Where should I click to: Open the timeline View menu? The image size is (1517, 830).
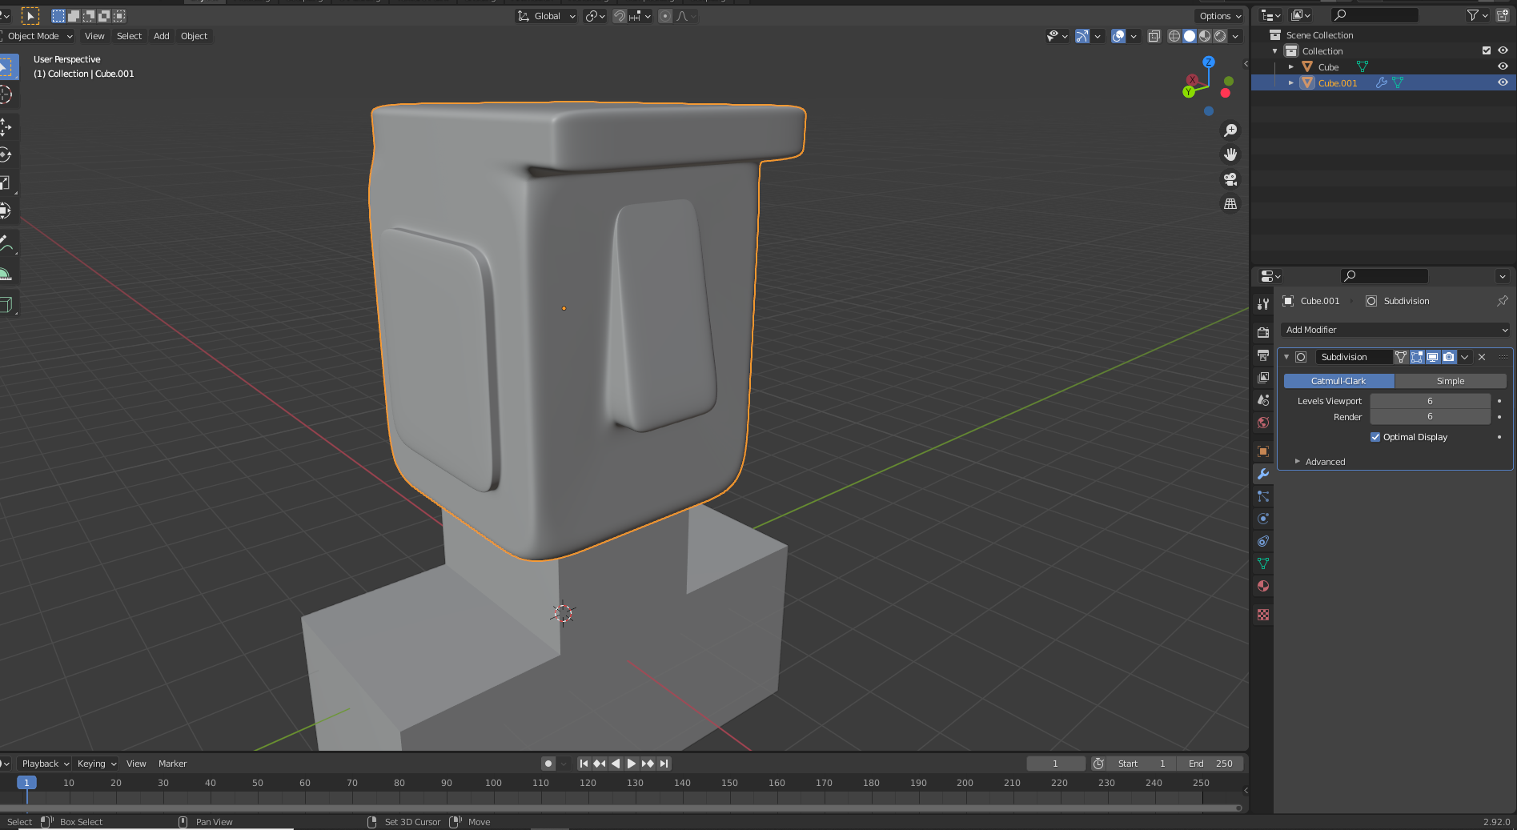136,764
